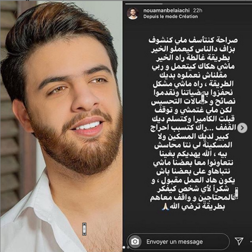Focus the 'Envoyer un message' field

(178, 242)
